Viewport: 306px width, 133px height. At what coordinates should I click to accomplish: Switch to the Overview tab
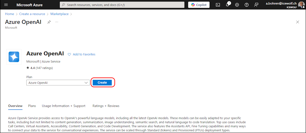tap(15, 106)
